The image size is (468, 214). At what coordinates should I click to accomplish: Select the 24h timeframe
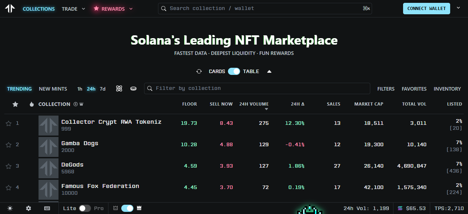tap(91, 89)
